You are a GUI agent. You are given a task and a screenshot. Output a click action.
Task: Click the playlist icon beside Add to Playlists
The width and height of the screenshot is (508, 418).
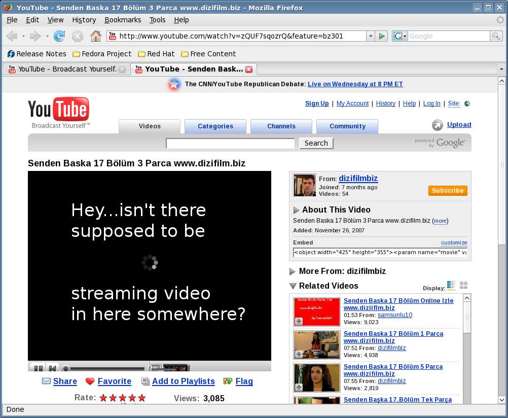point(145,381)
